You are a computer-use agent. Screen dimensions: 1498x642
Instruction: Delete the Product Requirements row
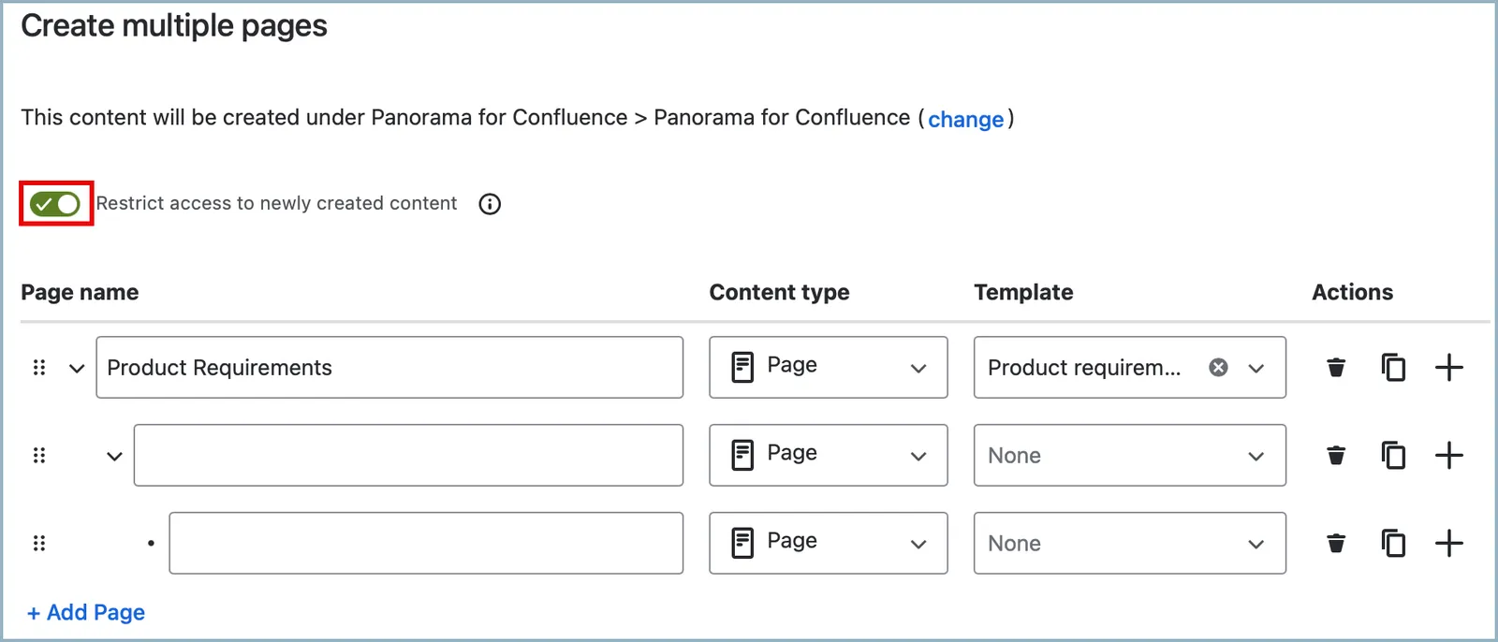(1336, 368)
